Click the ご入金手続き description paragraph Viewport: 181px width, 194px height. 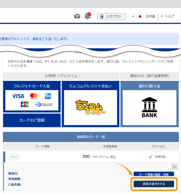[x=90, y=63]
